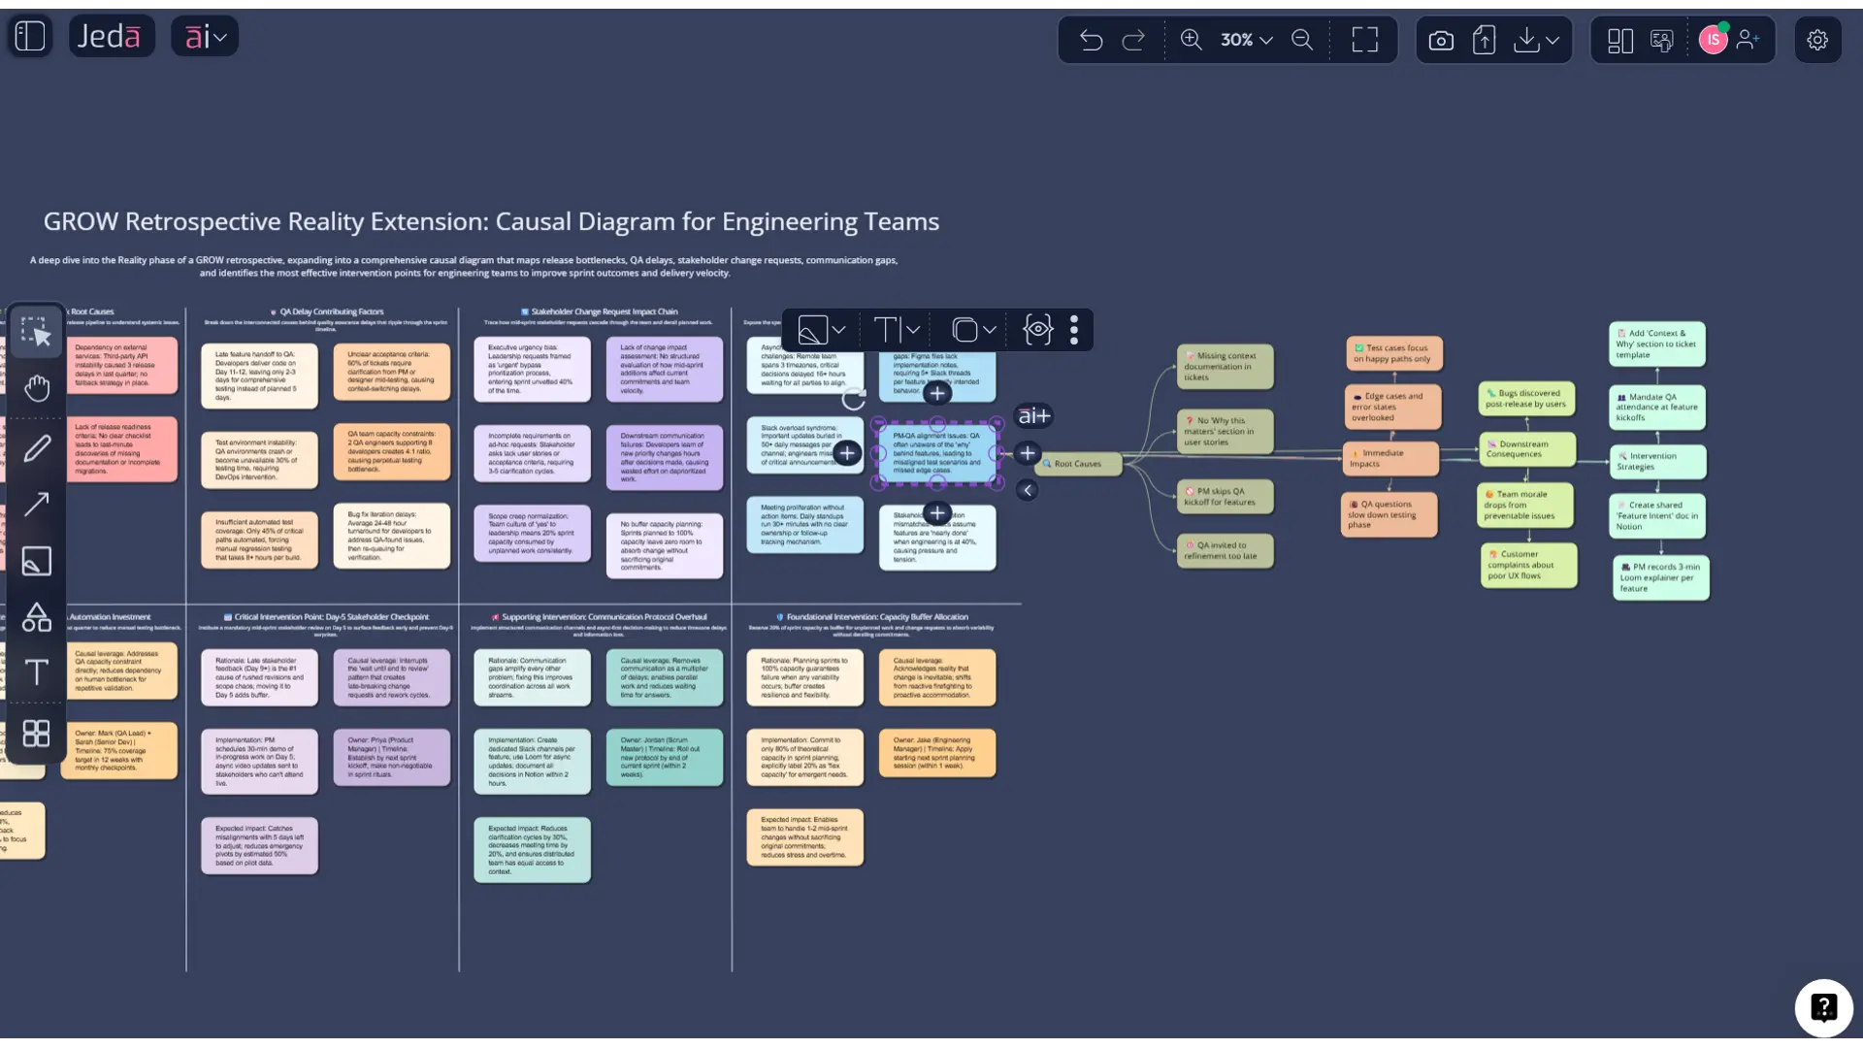Choose the Select tool in left toolbar

[37, 332]
